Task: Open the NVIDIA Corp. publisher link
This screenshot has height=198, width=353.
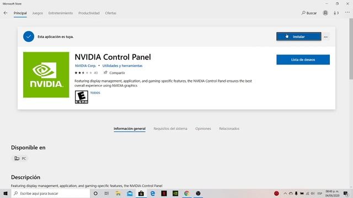Action: (x=85, y=66)
